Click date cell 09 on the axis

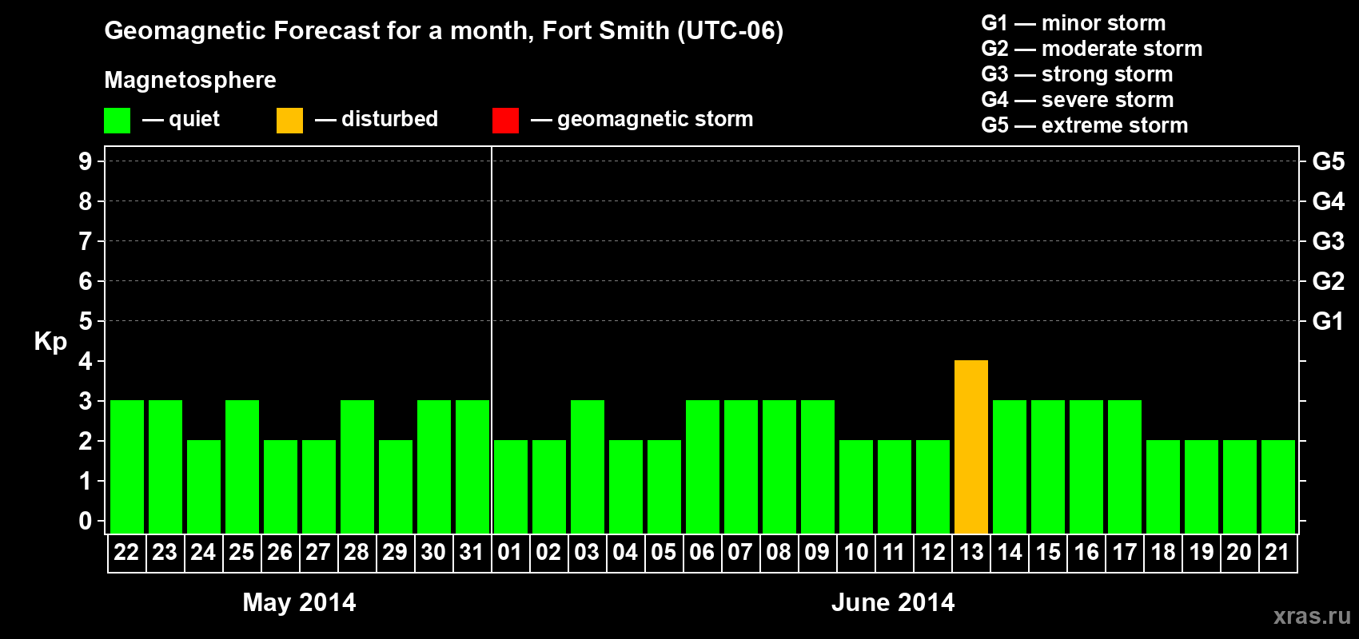point(817,553)
